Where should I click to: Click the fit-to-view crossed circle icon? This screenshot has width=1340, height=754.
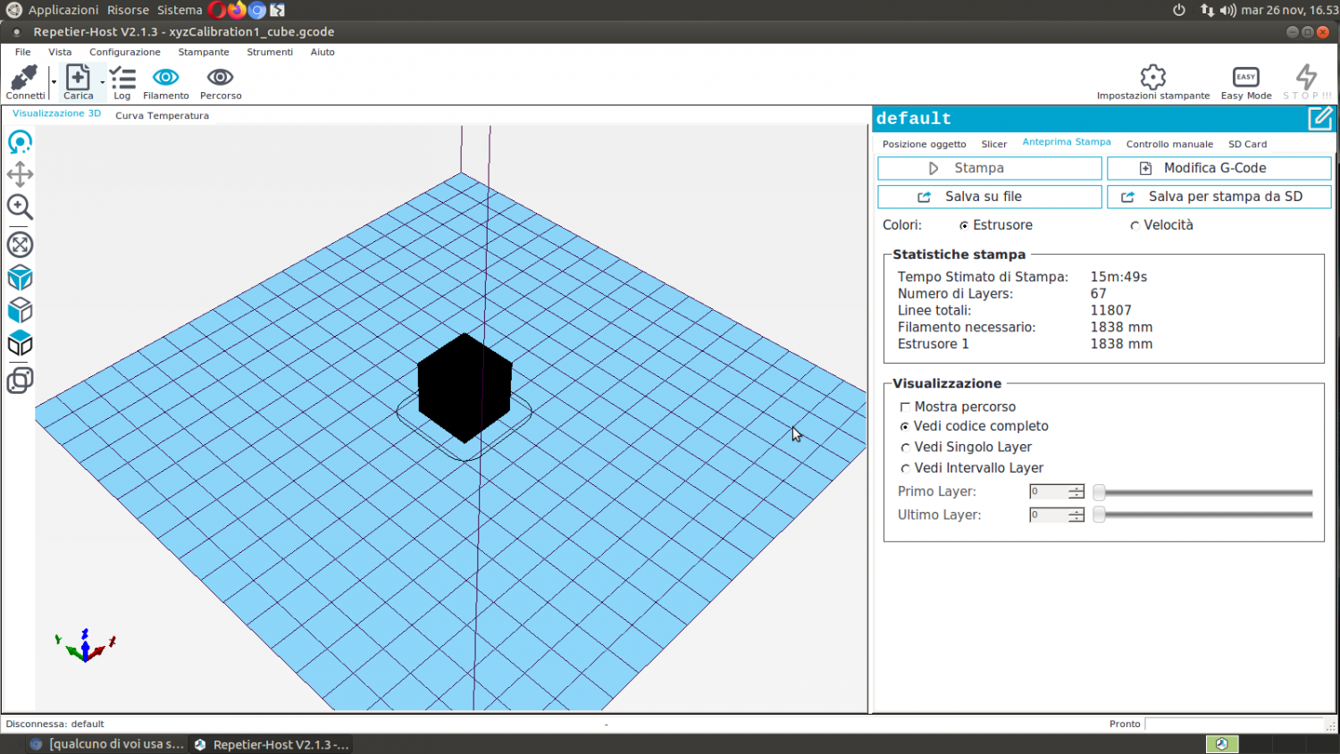[x=20, y=244]
